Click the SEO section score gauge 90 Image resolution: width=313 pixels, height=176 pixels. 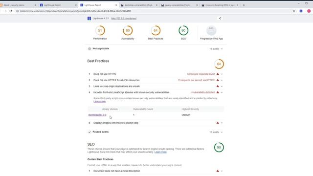click(x=219, y=148)
